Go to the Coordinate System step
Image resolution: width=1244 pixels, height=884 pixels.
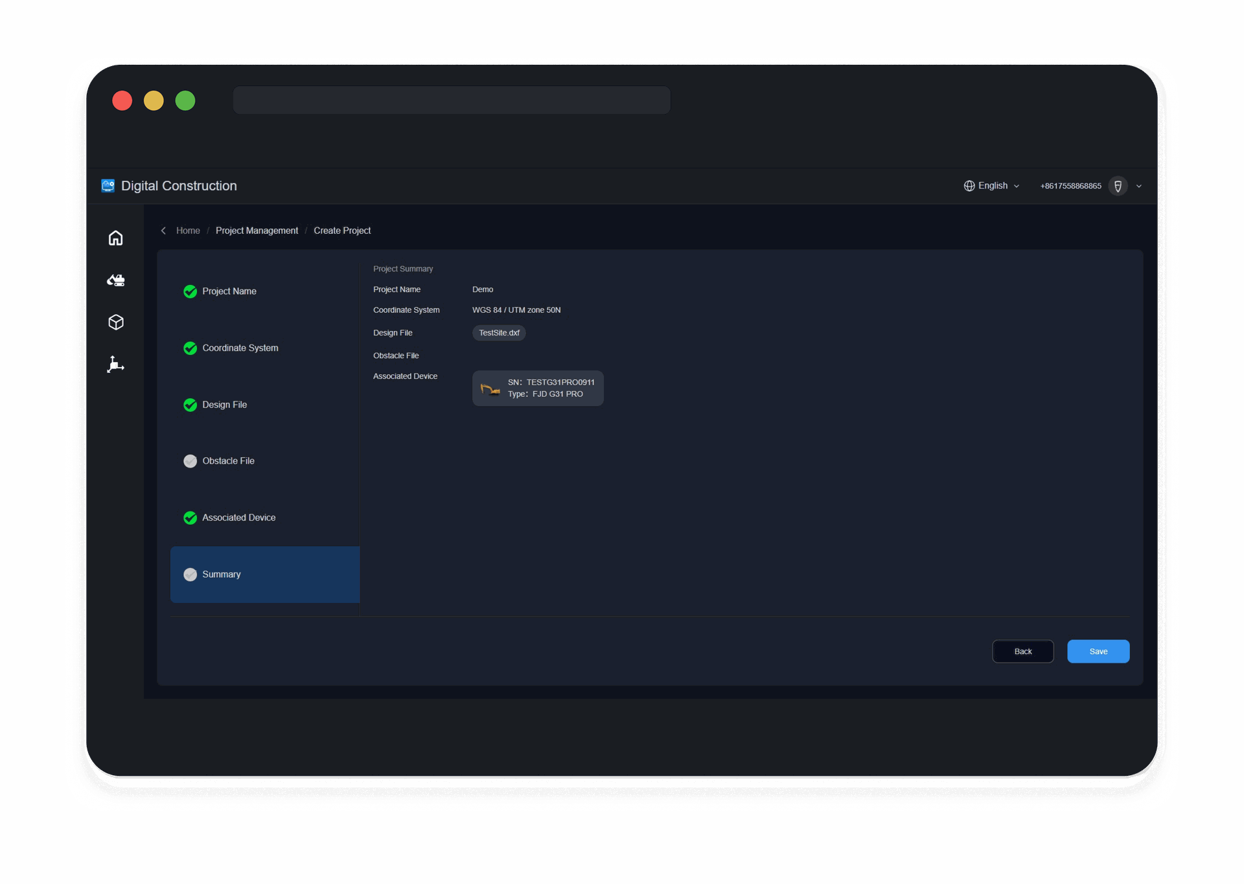pos(240,348)
